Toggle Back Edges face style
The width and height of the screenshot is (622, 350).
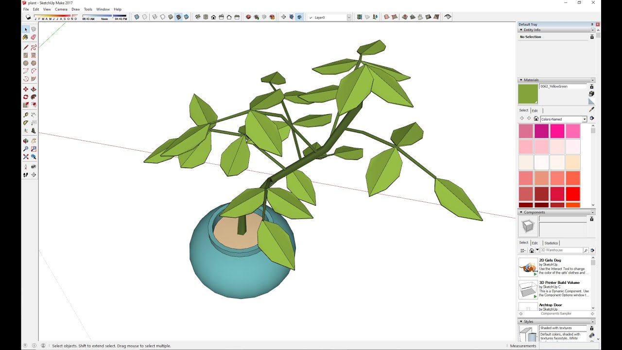(145, 17)
